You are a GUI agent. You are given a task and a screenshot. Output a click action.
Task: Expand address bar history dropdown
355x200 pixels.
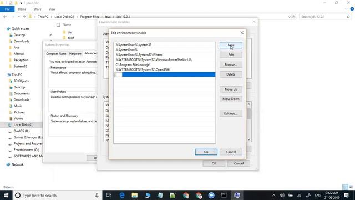tap(289, 17)
